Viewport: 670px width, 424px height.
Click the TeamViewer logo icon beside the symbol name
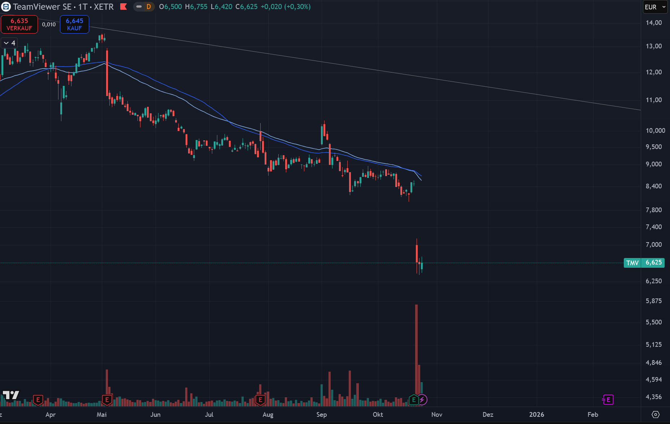coord(6,7)
